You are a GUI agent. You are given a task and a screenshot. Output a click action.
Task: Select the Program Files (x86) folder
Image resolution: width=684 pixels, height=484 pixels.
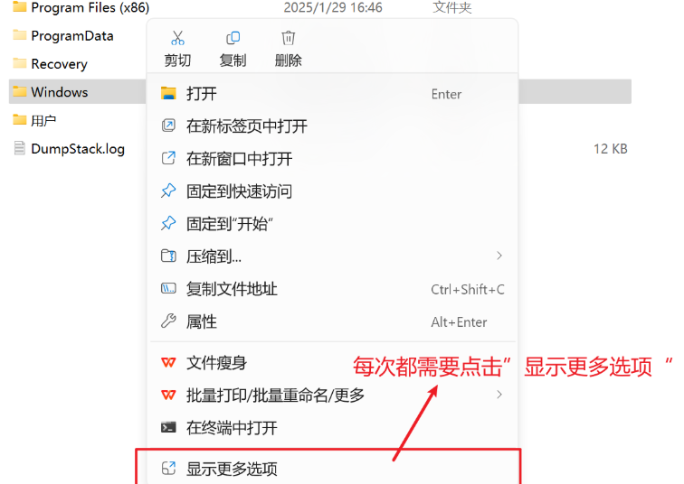[90, 7]
